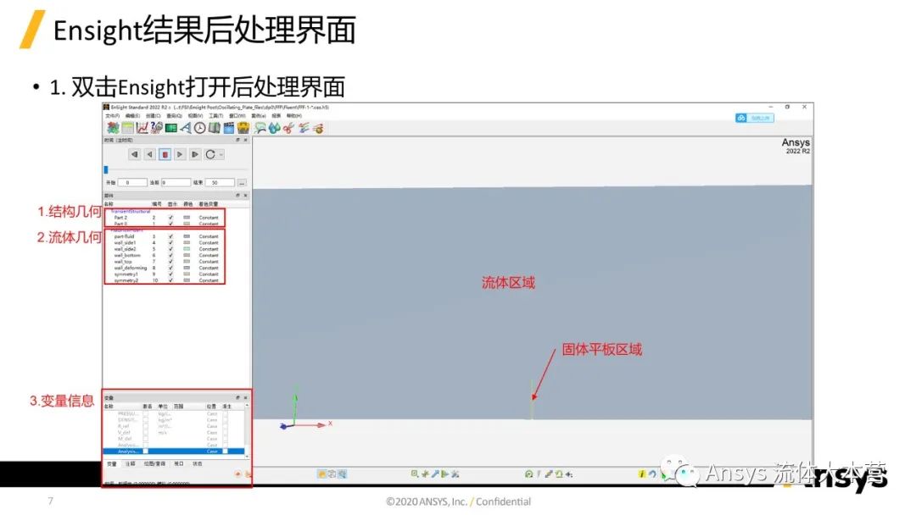The height and width of the screenshot is (515, 916).
Task: Click the color swatch of wall_side2
Action: pyautogui.click(x=187, y=249)
